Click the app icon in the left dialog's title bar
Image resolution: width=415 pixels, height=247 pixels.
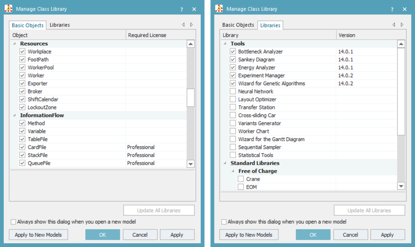[9, 9]
